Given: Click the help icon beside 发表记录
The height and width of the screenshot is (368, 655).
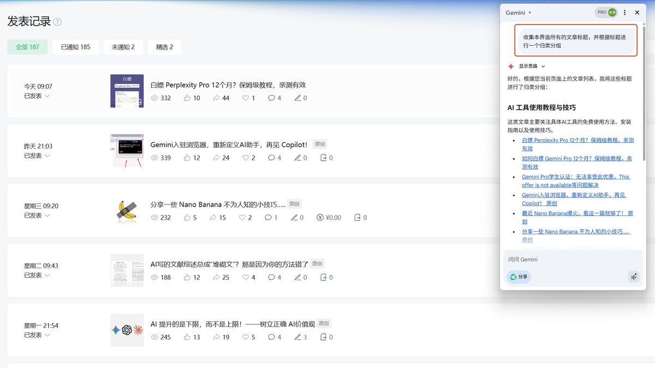Looking at the screenshot, I should coord(57,22).
